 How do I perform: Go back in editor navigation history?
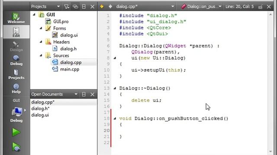pyautogui.click(x=102, y=6)
